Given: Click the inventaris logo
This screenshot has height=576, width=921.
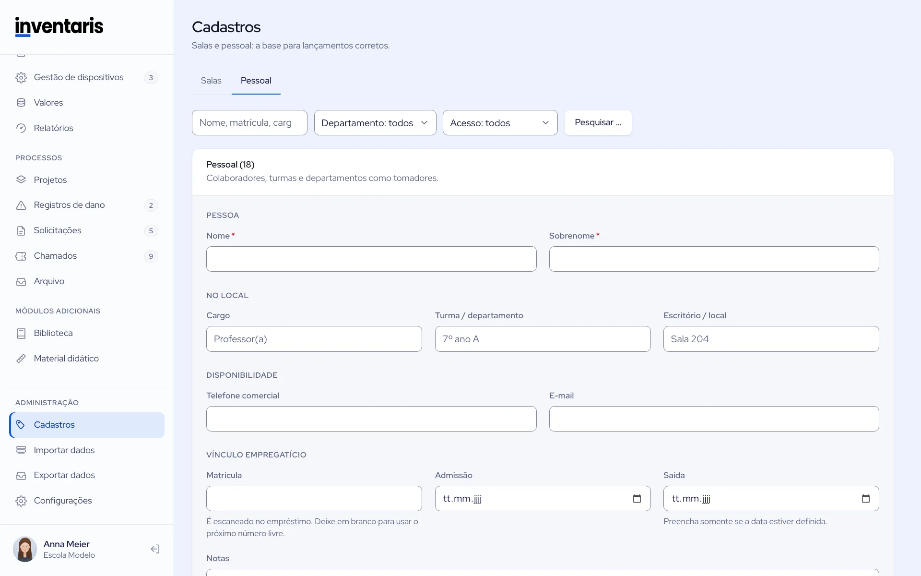Looking at the screenshot, I should pos(59,26).
